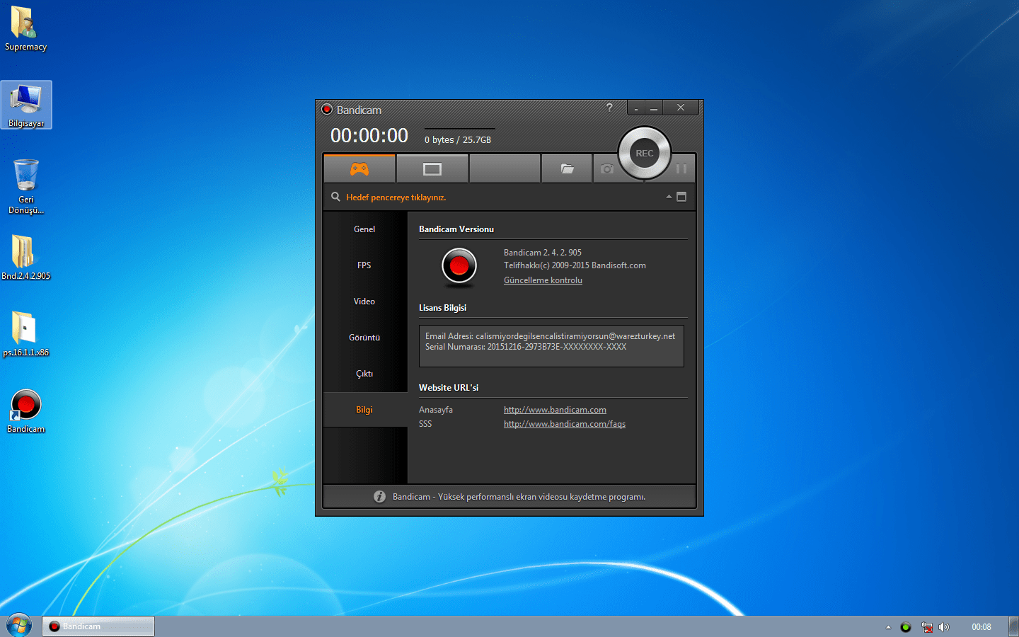1019x637 pixels.
Task: Take a screenshot with the camera icon
Action: coord(606,168)
